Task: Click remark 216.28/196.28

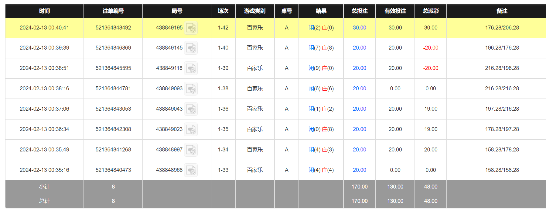Action: (502, 68)
